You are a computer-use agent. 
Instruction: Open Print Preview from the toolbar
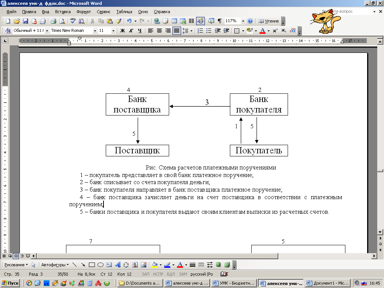62,21
